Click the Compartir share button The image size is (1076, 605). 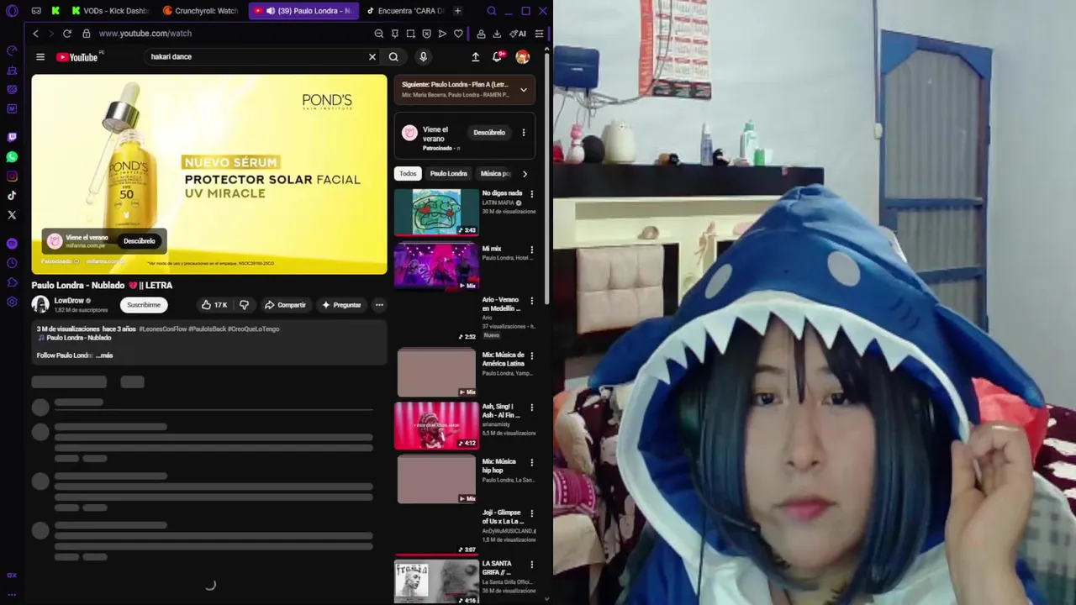[x=285, y=305]
